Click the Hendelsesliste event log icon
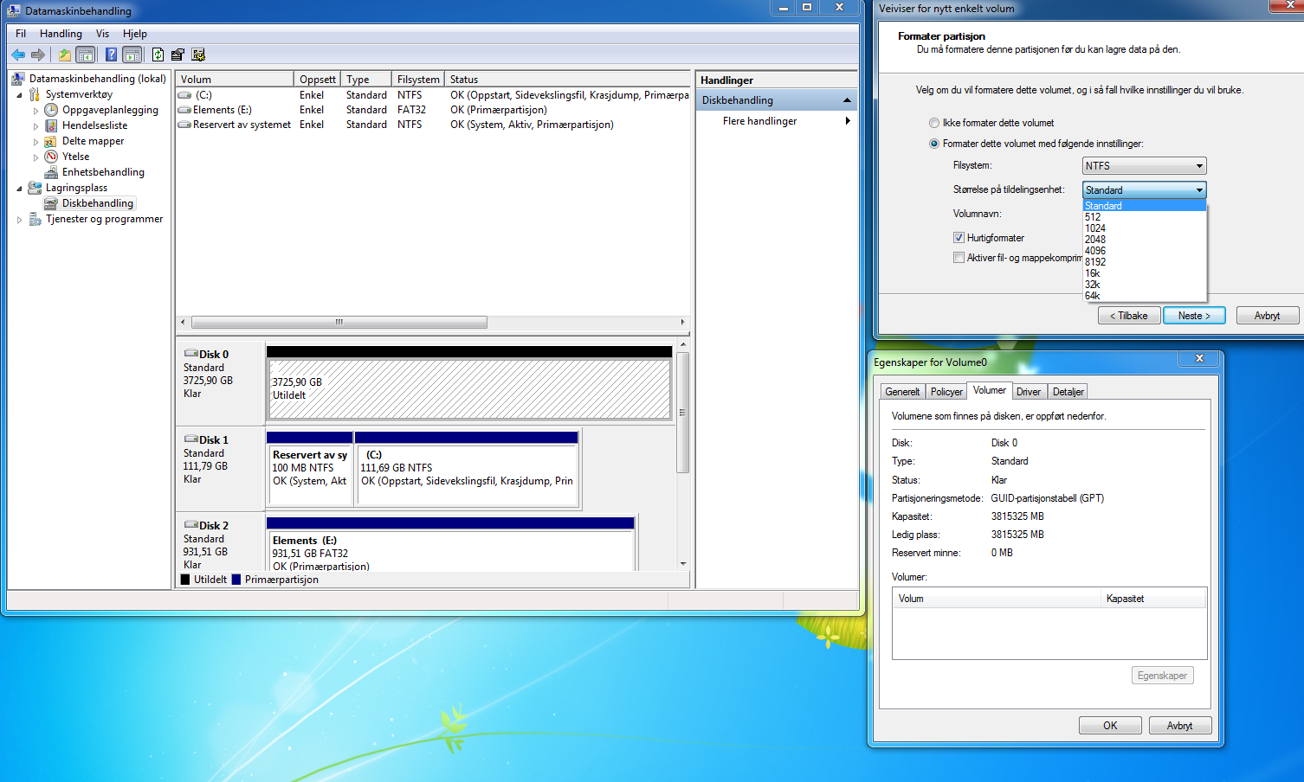Viewport: 1304px width, 782px height. pyautogui.click(x=51, y=125)
